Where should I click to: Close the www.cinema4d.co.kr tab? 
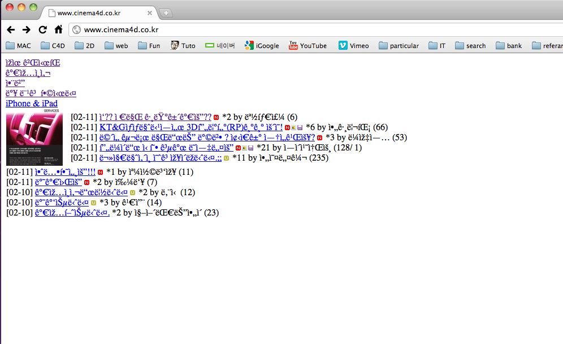(150, 13)
